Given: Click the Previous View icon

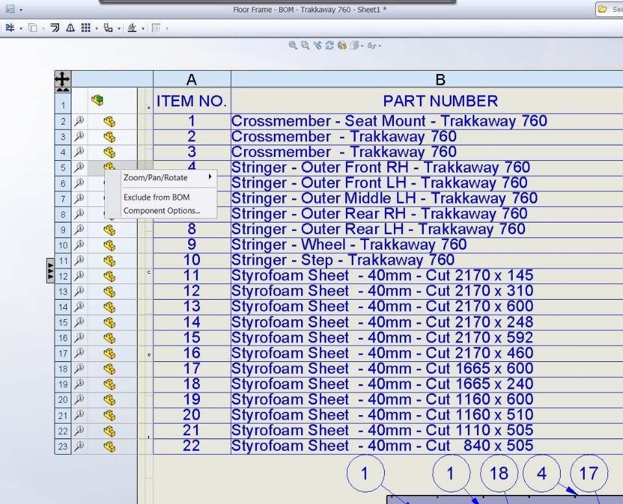Looking at the screenshot, I should point(317,45).
